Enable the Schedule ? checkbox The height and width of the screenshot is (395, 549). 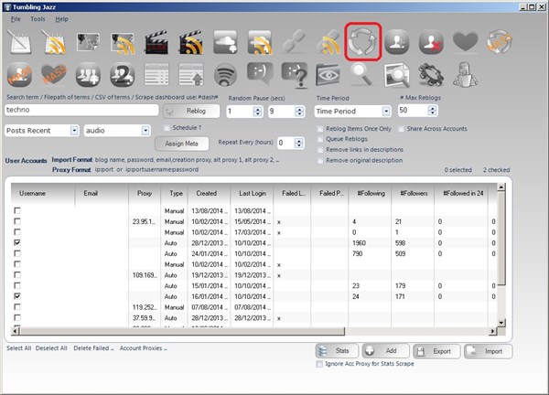coord(167,128)
